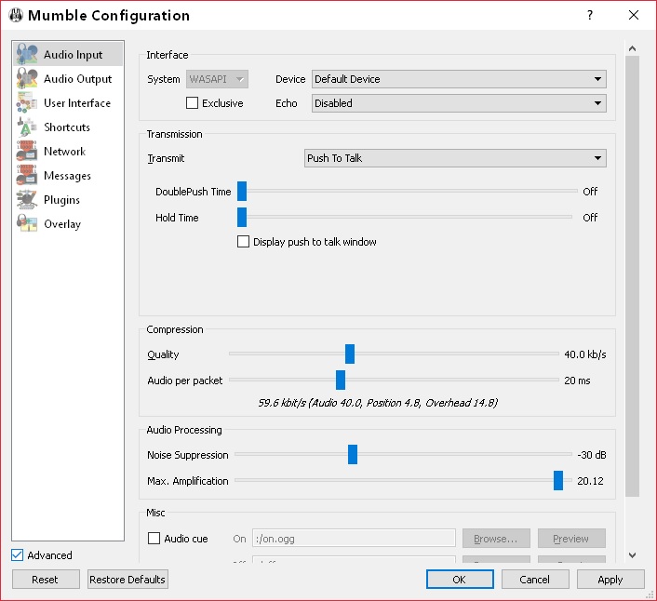Expand the Echo dropdown
The height and width of the screenshot is (601, 657).
coord(459,103)
